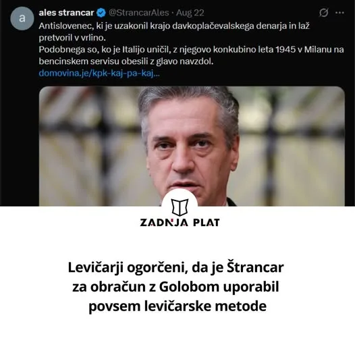Open the headline "Levičarji ogorčeni, da je Štrancar"
Viewport: 355px width, 355px height.
pos(175,267)
